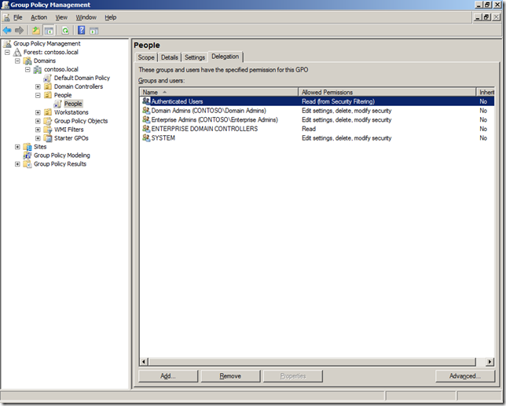Open Help via the blue question mark icon
506x406 pixels.
(81, 31)
